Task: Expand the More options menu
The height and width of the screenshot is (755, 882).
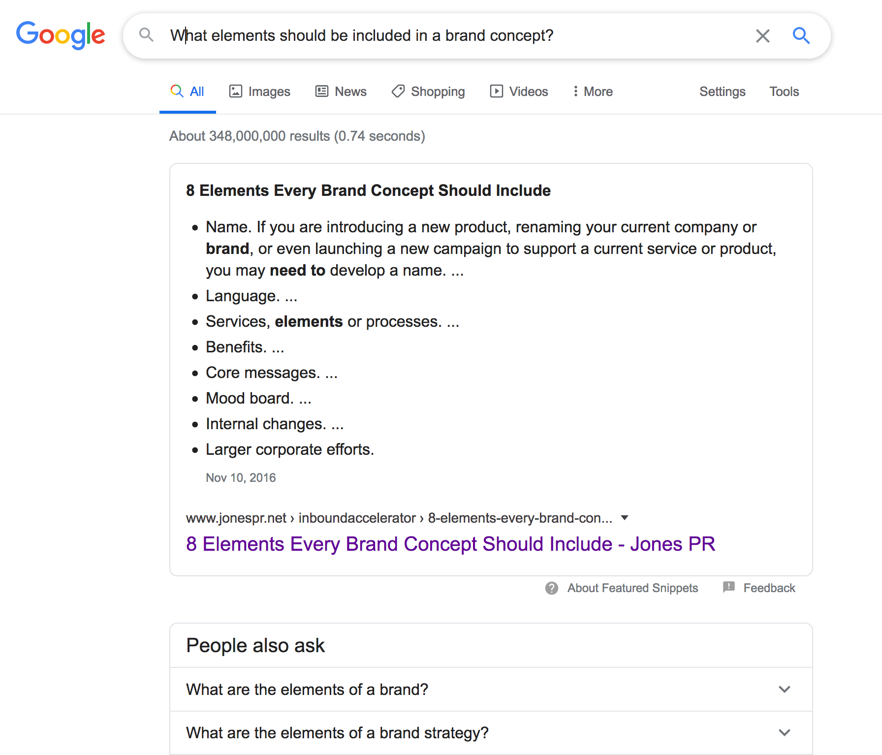Action: coord(593,92)
